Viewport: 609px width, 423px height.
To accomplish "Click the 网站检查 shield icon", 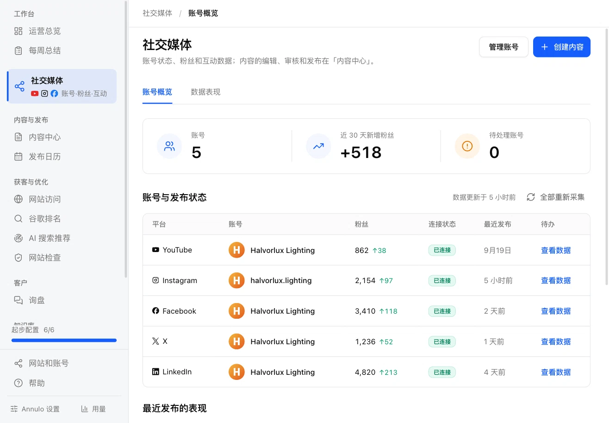I will click(x=19, y=258).
